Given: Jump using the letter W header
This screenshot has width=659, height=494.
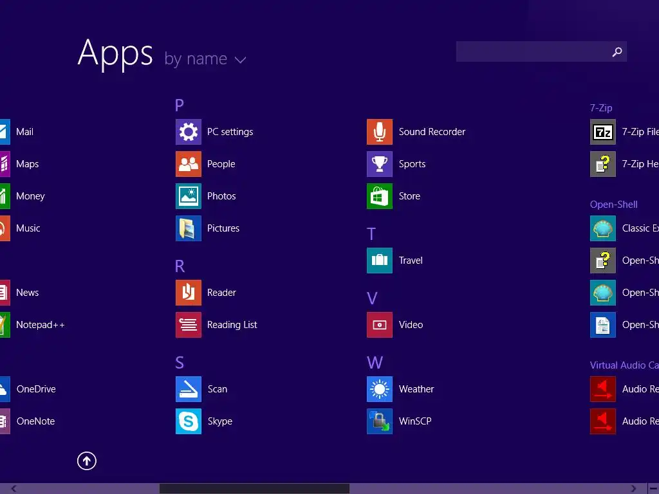Looking at the screenshot, I should 375,363.
